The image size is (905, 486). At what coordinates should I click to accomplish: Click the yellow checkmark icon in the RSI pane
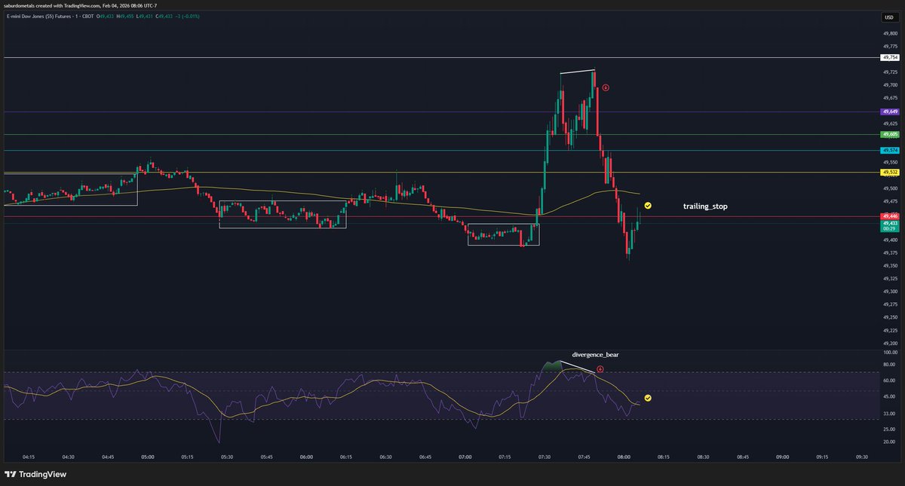coord(648,397)
